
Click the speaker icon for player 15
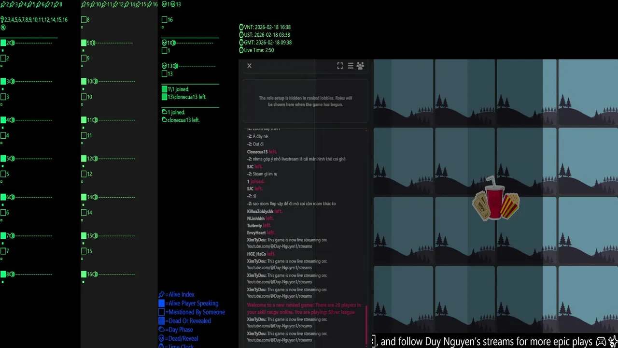pyautogui.click(x=96, y=236)
